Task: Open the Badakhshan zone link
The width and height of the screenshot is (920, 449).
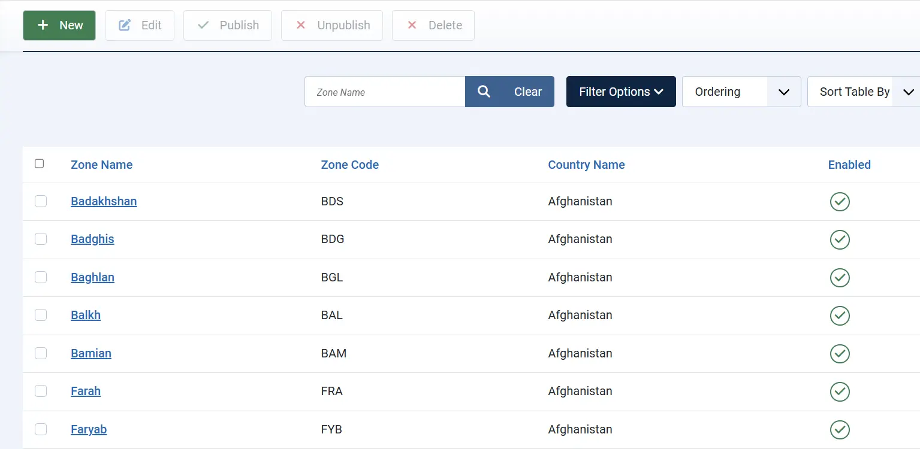Action: (x=104, y=201)
